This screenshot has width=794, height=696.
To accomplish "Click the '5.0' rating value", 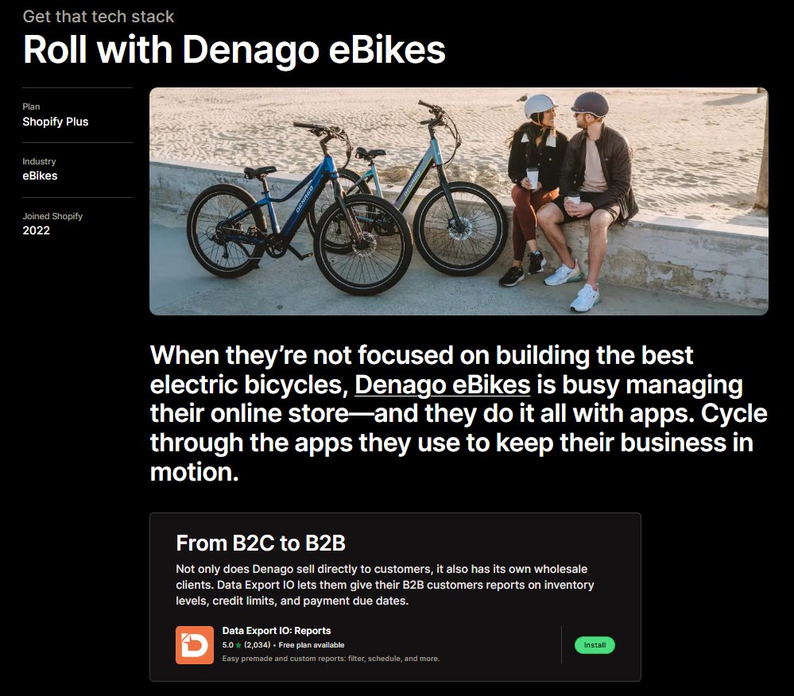I will [x=228, y=645].
